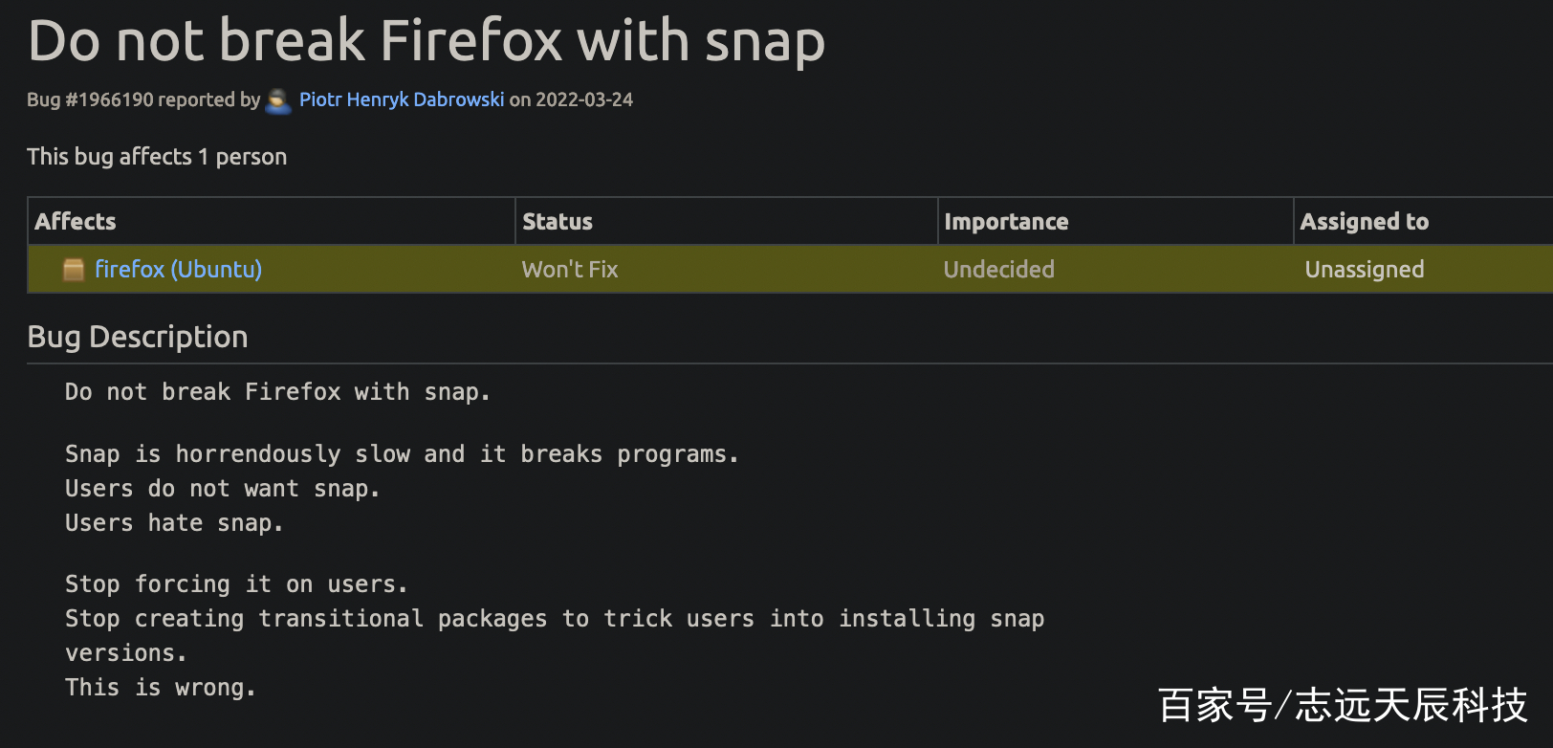Click the firefox package icon
Screen dimensions: 1553x748
pyautogui.click(x=74, y=270)
